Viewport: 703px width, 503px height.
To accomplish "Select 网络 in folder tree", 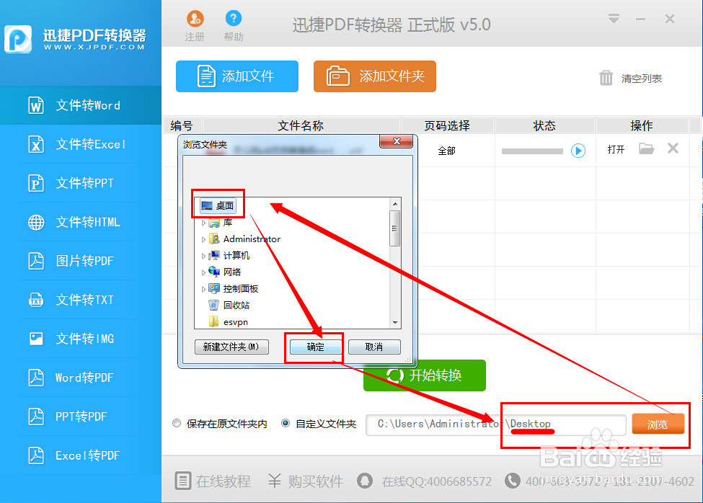I will 225,272.
